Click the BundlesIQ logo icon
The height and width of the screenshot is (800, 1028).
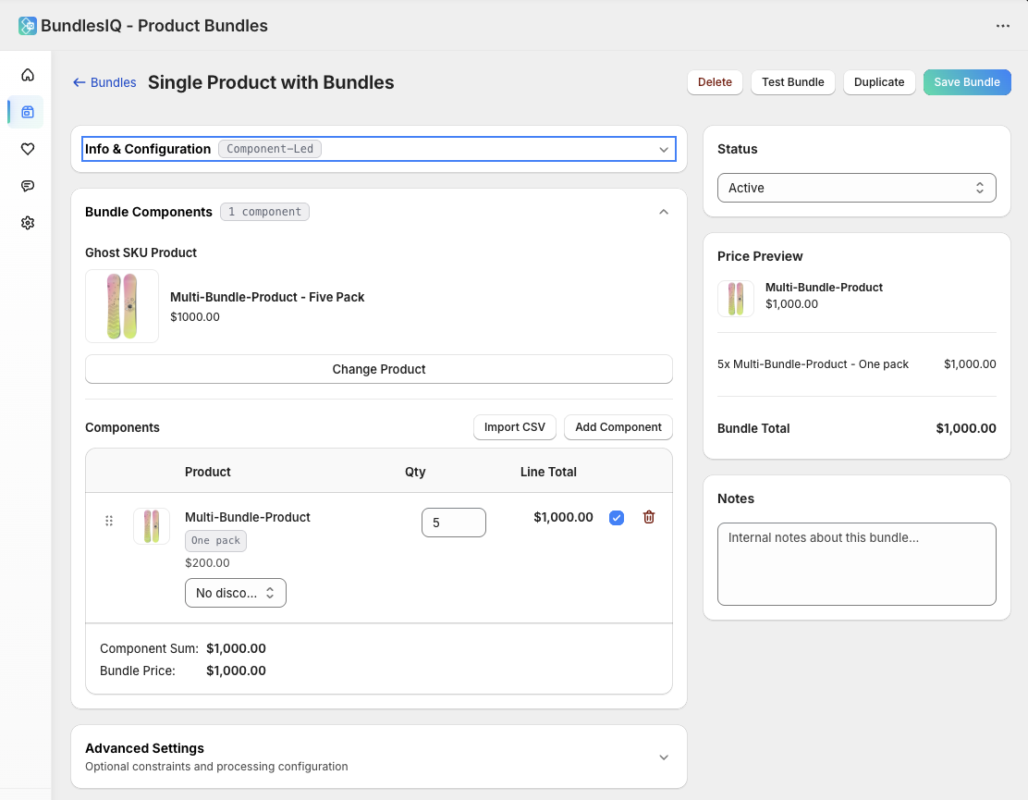(27, 25)
